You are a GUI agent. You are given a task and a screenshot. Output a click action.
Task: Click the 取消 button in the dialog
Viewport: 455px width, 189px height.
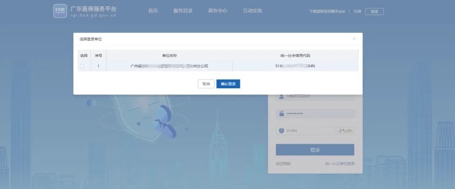tap(206, 84)
